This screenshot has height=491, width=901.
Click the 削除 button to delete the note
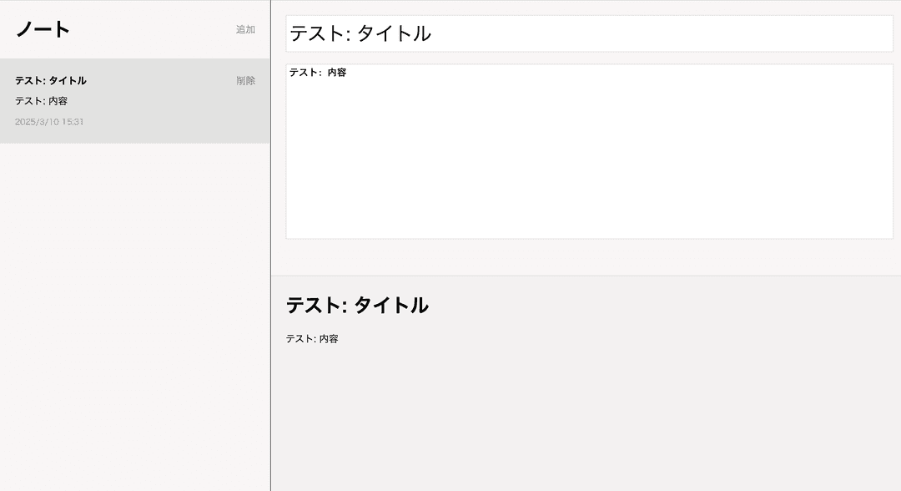[246, 80]
